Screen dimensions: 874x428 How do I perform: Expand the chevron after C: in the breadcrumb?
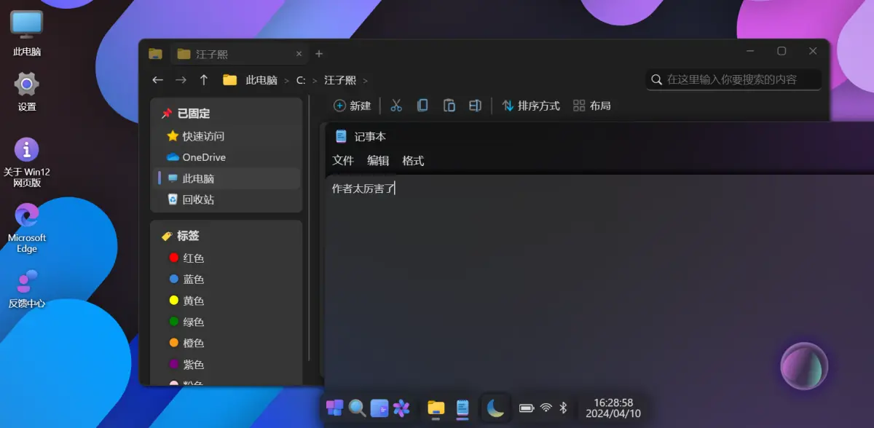tap(315, 81)
